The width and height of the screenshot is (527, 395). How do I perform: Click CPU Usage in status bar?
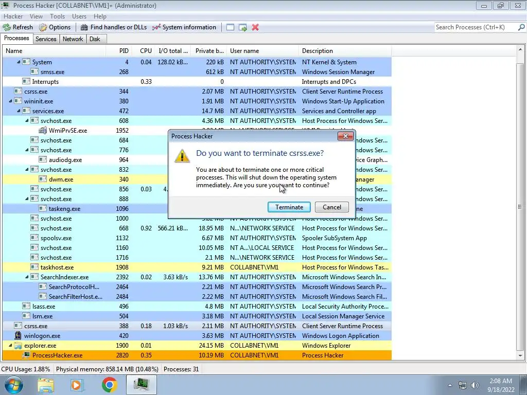pos(26,369)
